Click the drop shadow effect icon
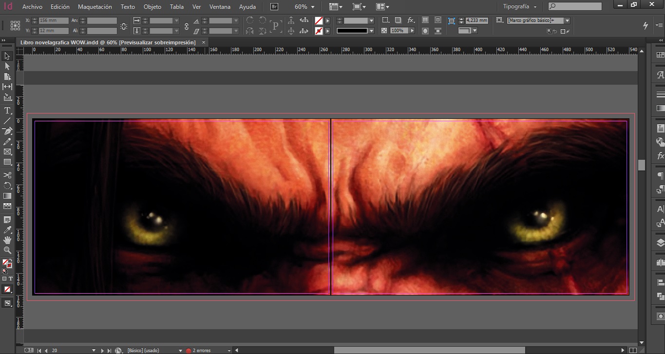Image resolution: width=665 pixels, height=354 pixels. pos(398,20)
